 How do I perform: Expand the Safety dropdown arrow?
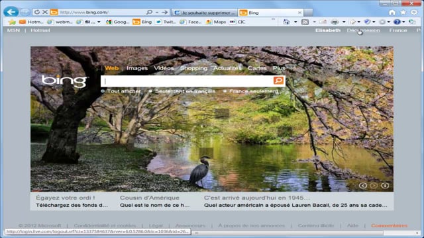pos(374,22)
